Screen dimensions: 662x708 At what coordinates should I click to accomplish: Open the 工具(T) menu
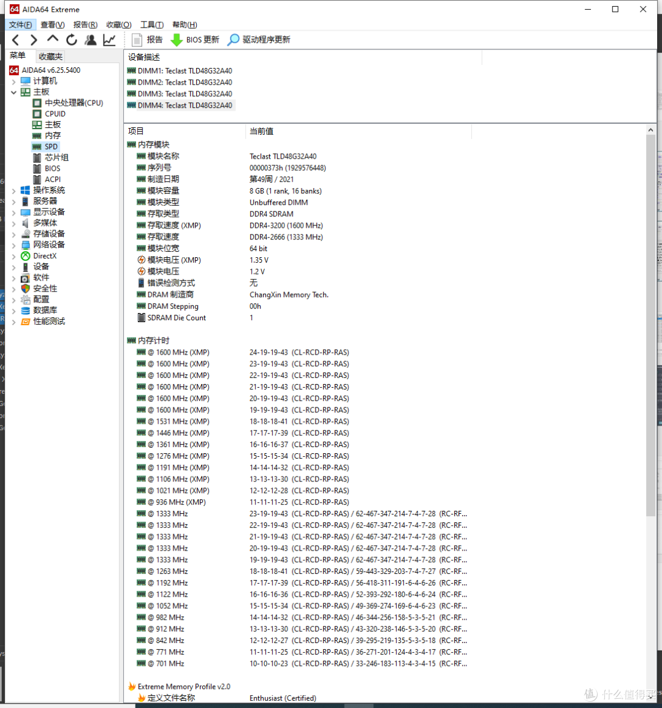pos(152,24)
